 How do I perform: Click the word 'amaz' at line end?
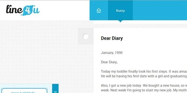point(182,72)
